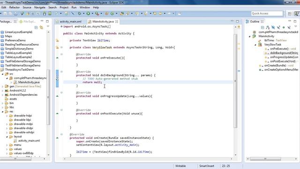The height and width of the screenshot is (169, 300).
Task: Select activity_main.xml under layout folder
Action: click(29, 141)
